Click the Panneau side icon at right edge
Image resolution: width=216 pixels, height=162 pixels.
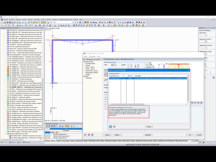tap(214, 78)
